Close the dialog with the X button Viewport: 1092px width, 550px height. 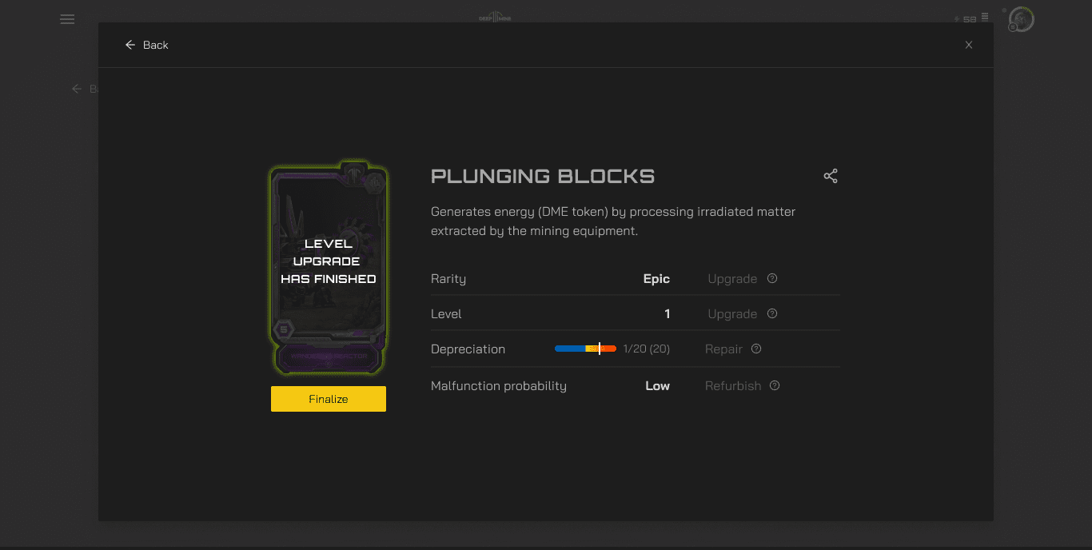pyautogui.click(x=969, y=46)
